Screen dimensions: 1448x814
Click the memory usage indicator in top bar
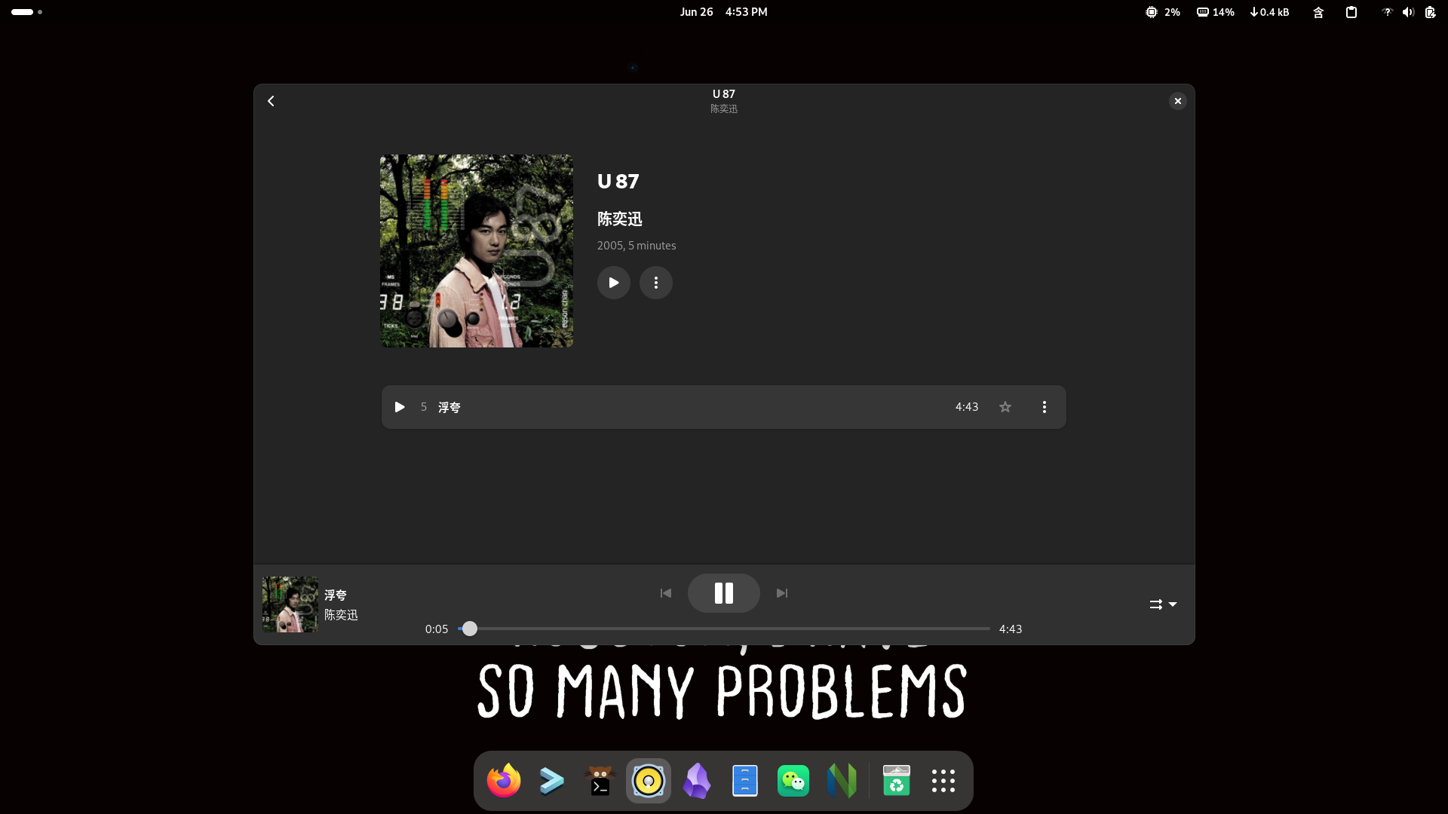(x=1216, y=12)
